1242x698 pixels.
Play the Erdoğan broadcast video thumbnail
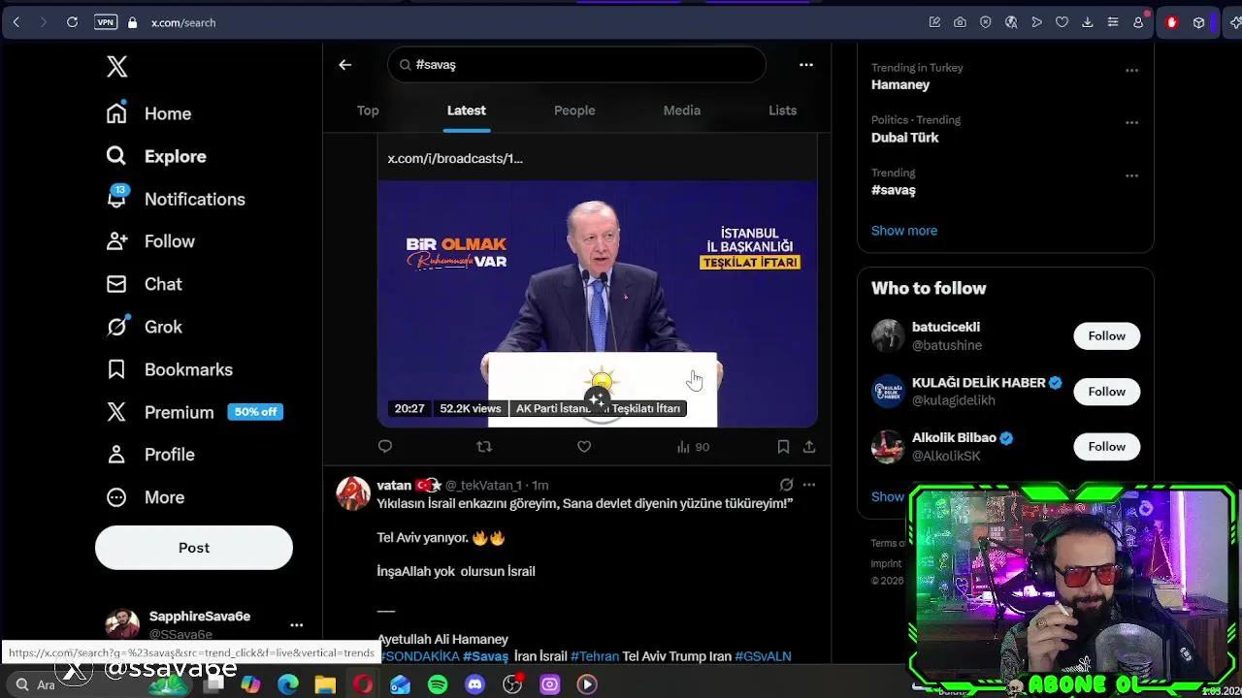coord(598,303)
